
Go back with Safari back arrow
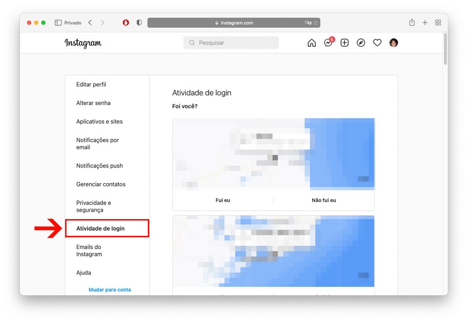[x=90, y=22]
